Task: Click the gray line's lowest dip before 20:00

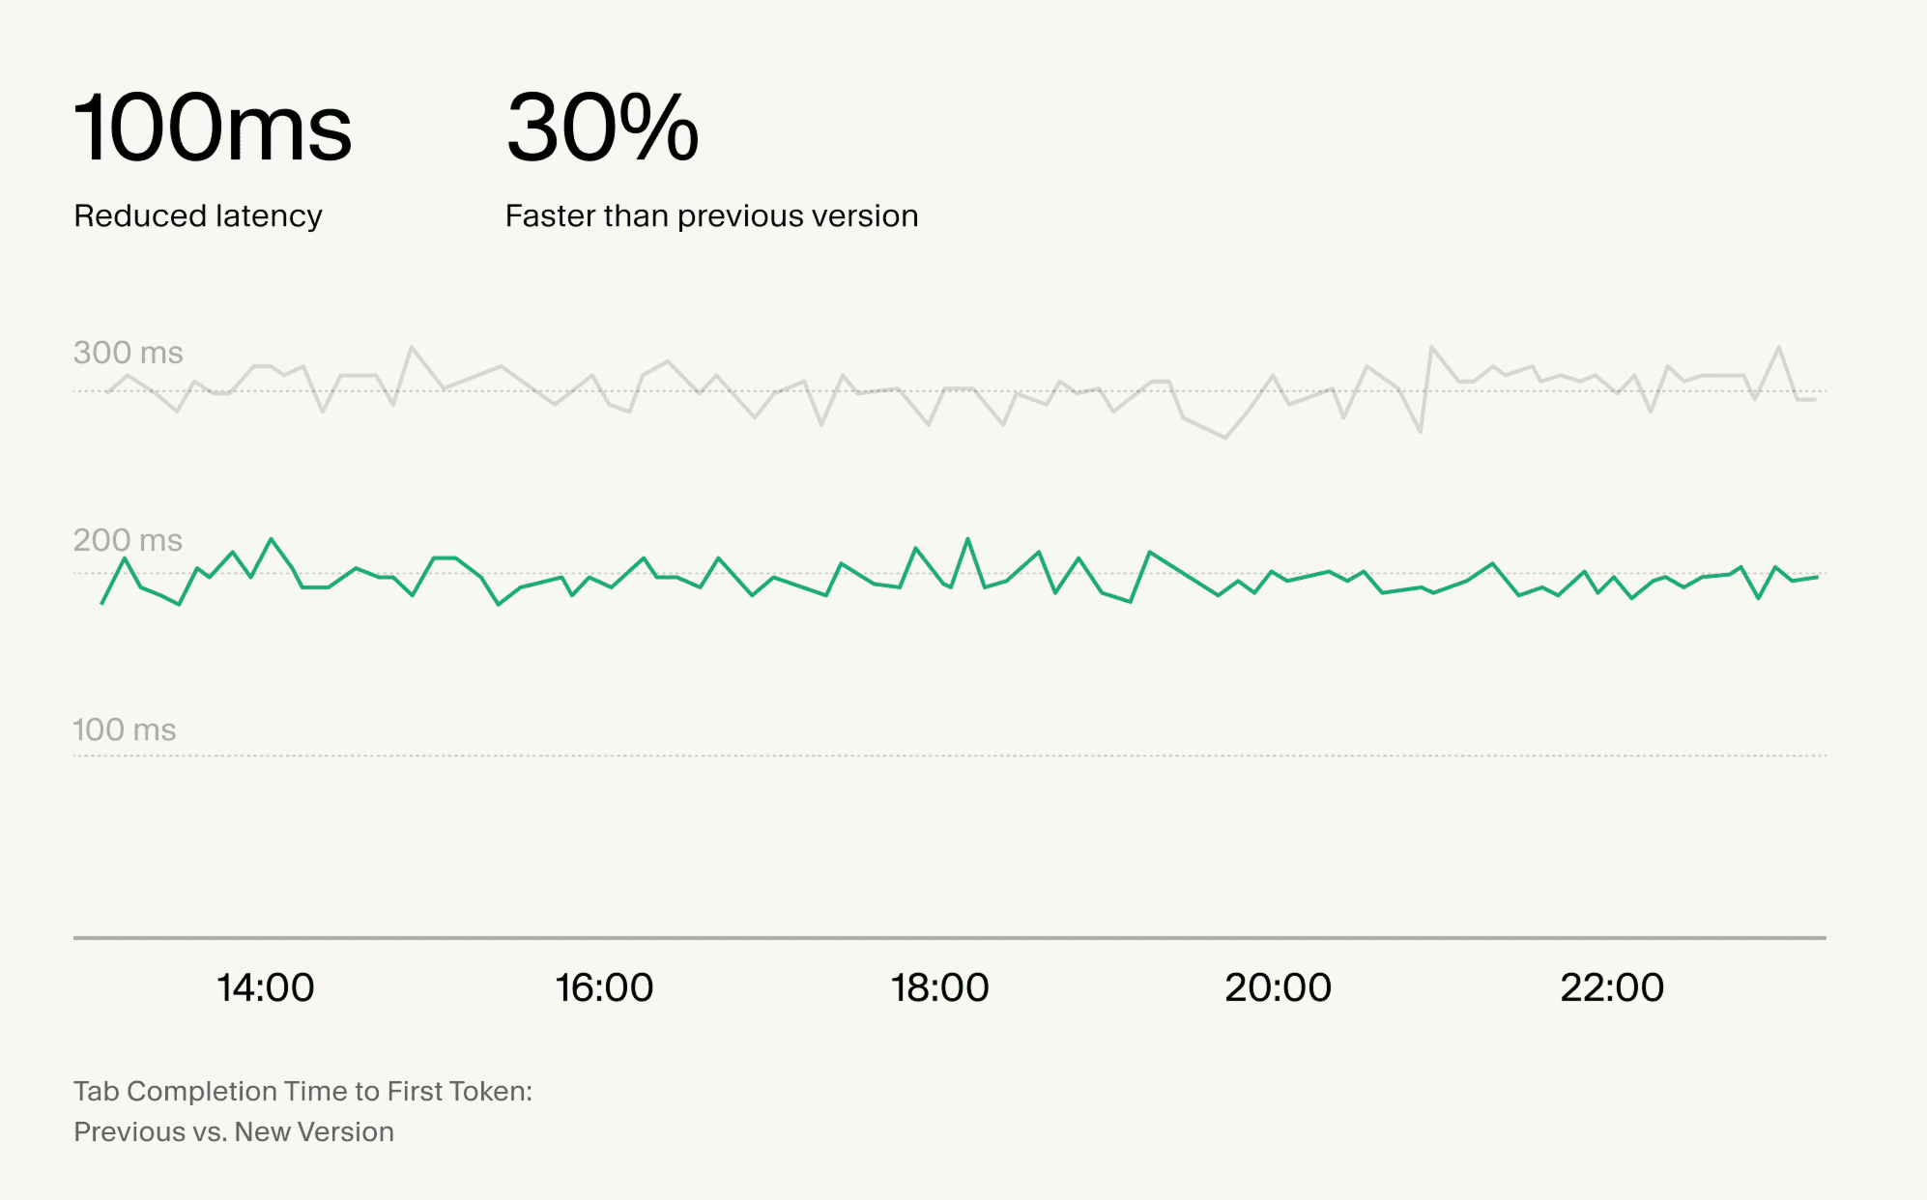Action: 1225,438
